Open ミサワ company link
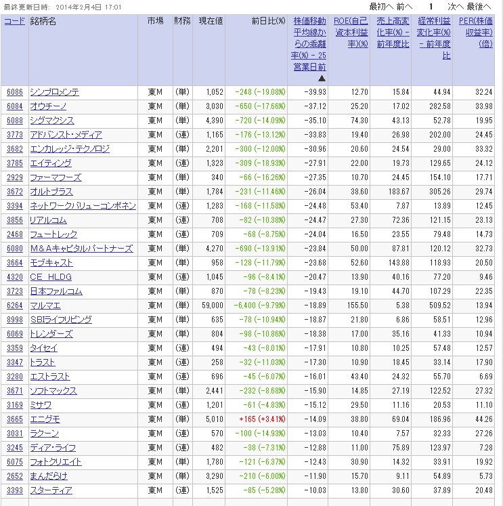 tap(41, 404)
